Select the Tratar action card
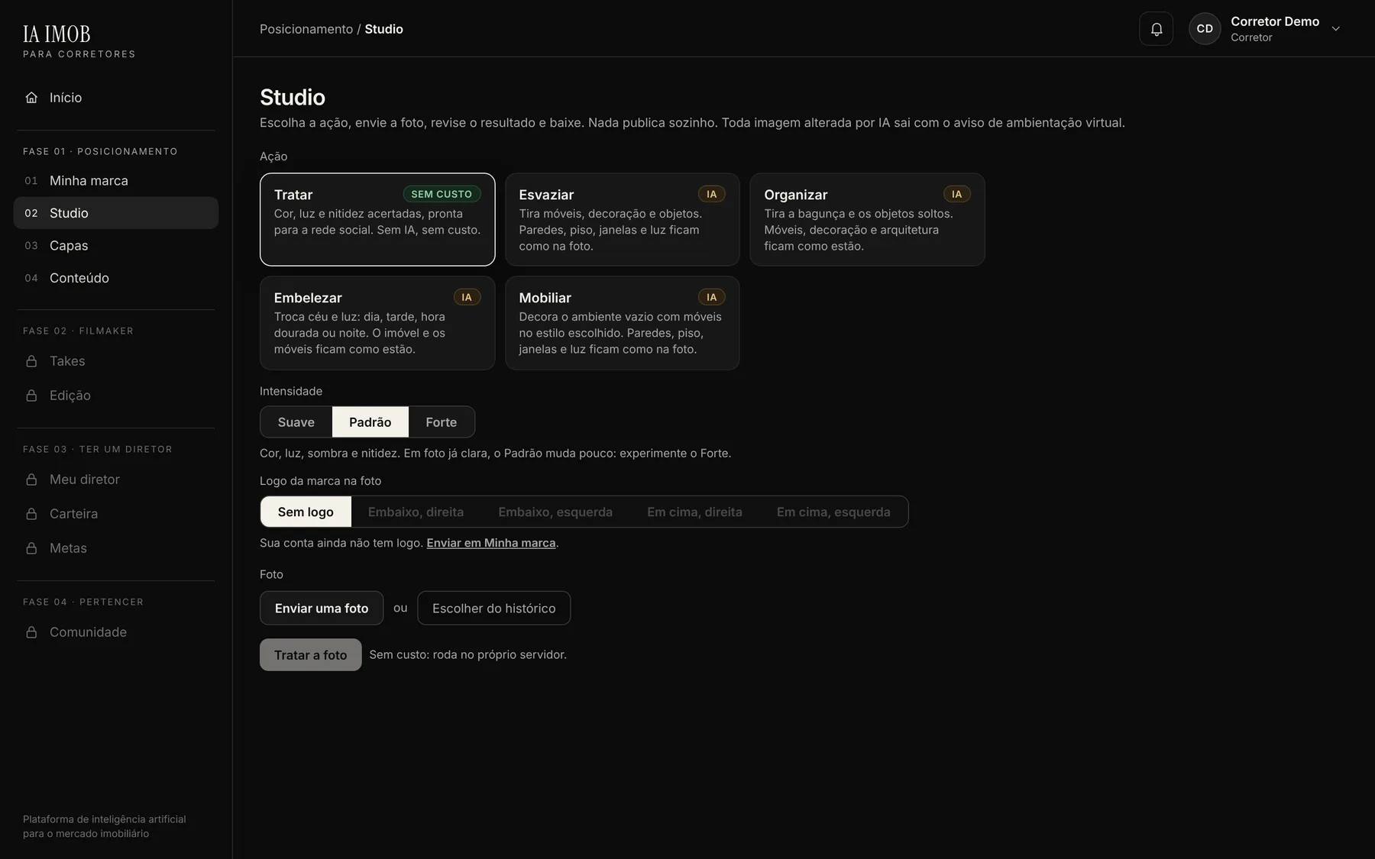The width and height of the screenshot is (1375, 859). [377, 219]
